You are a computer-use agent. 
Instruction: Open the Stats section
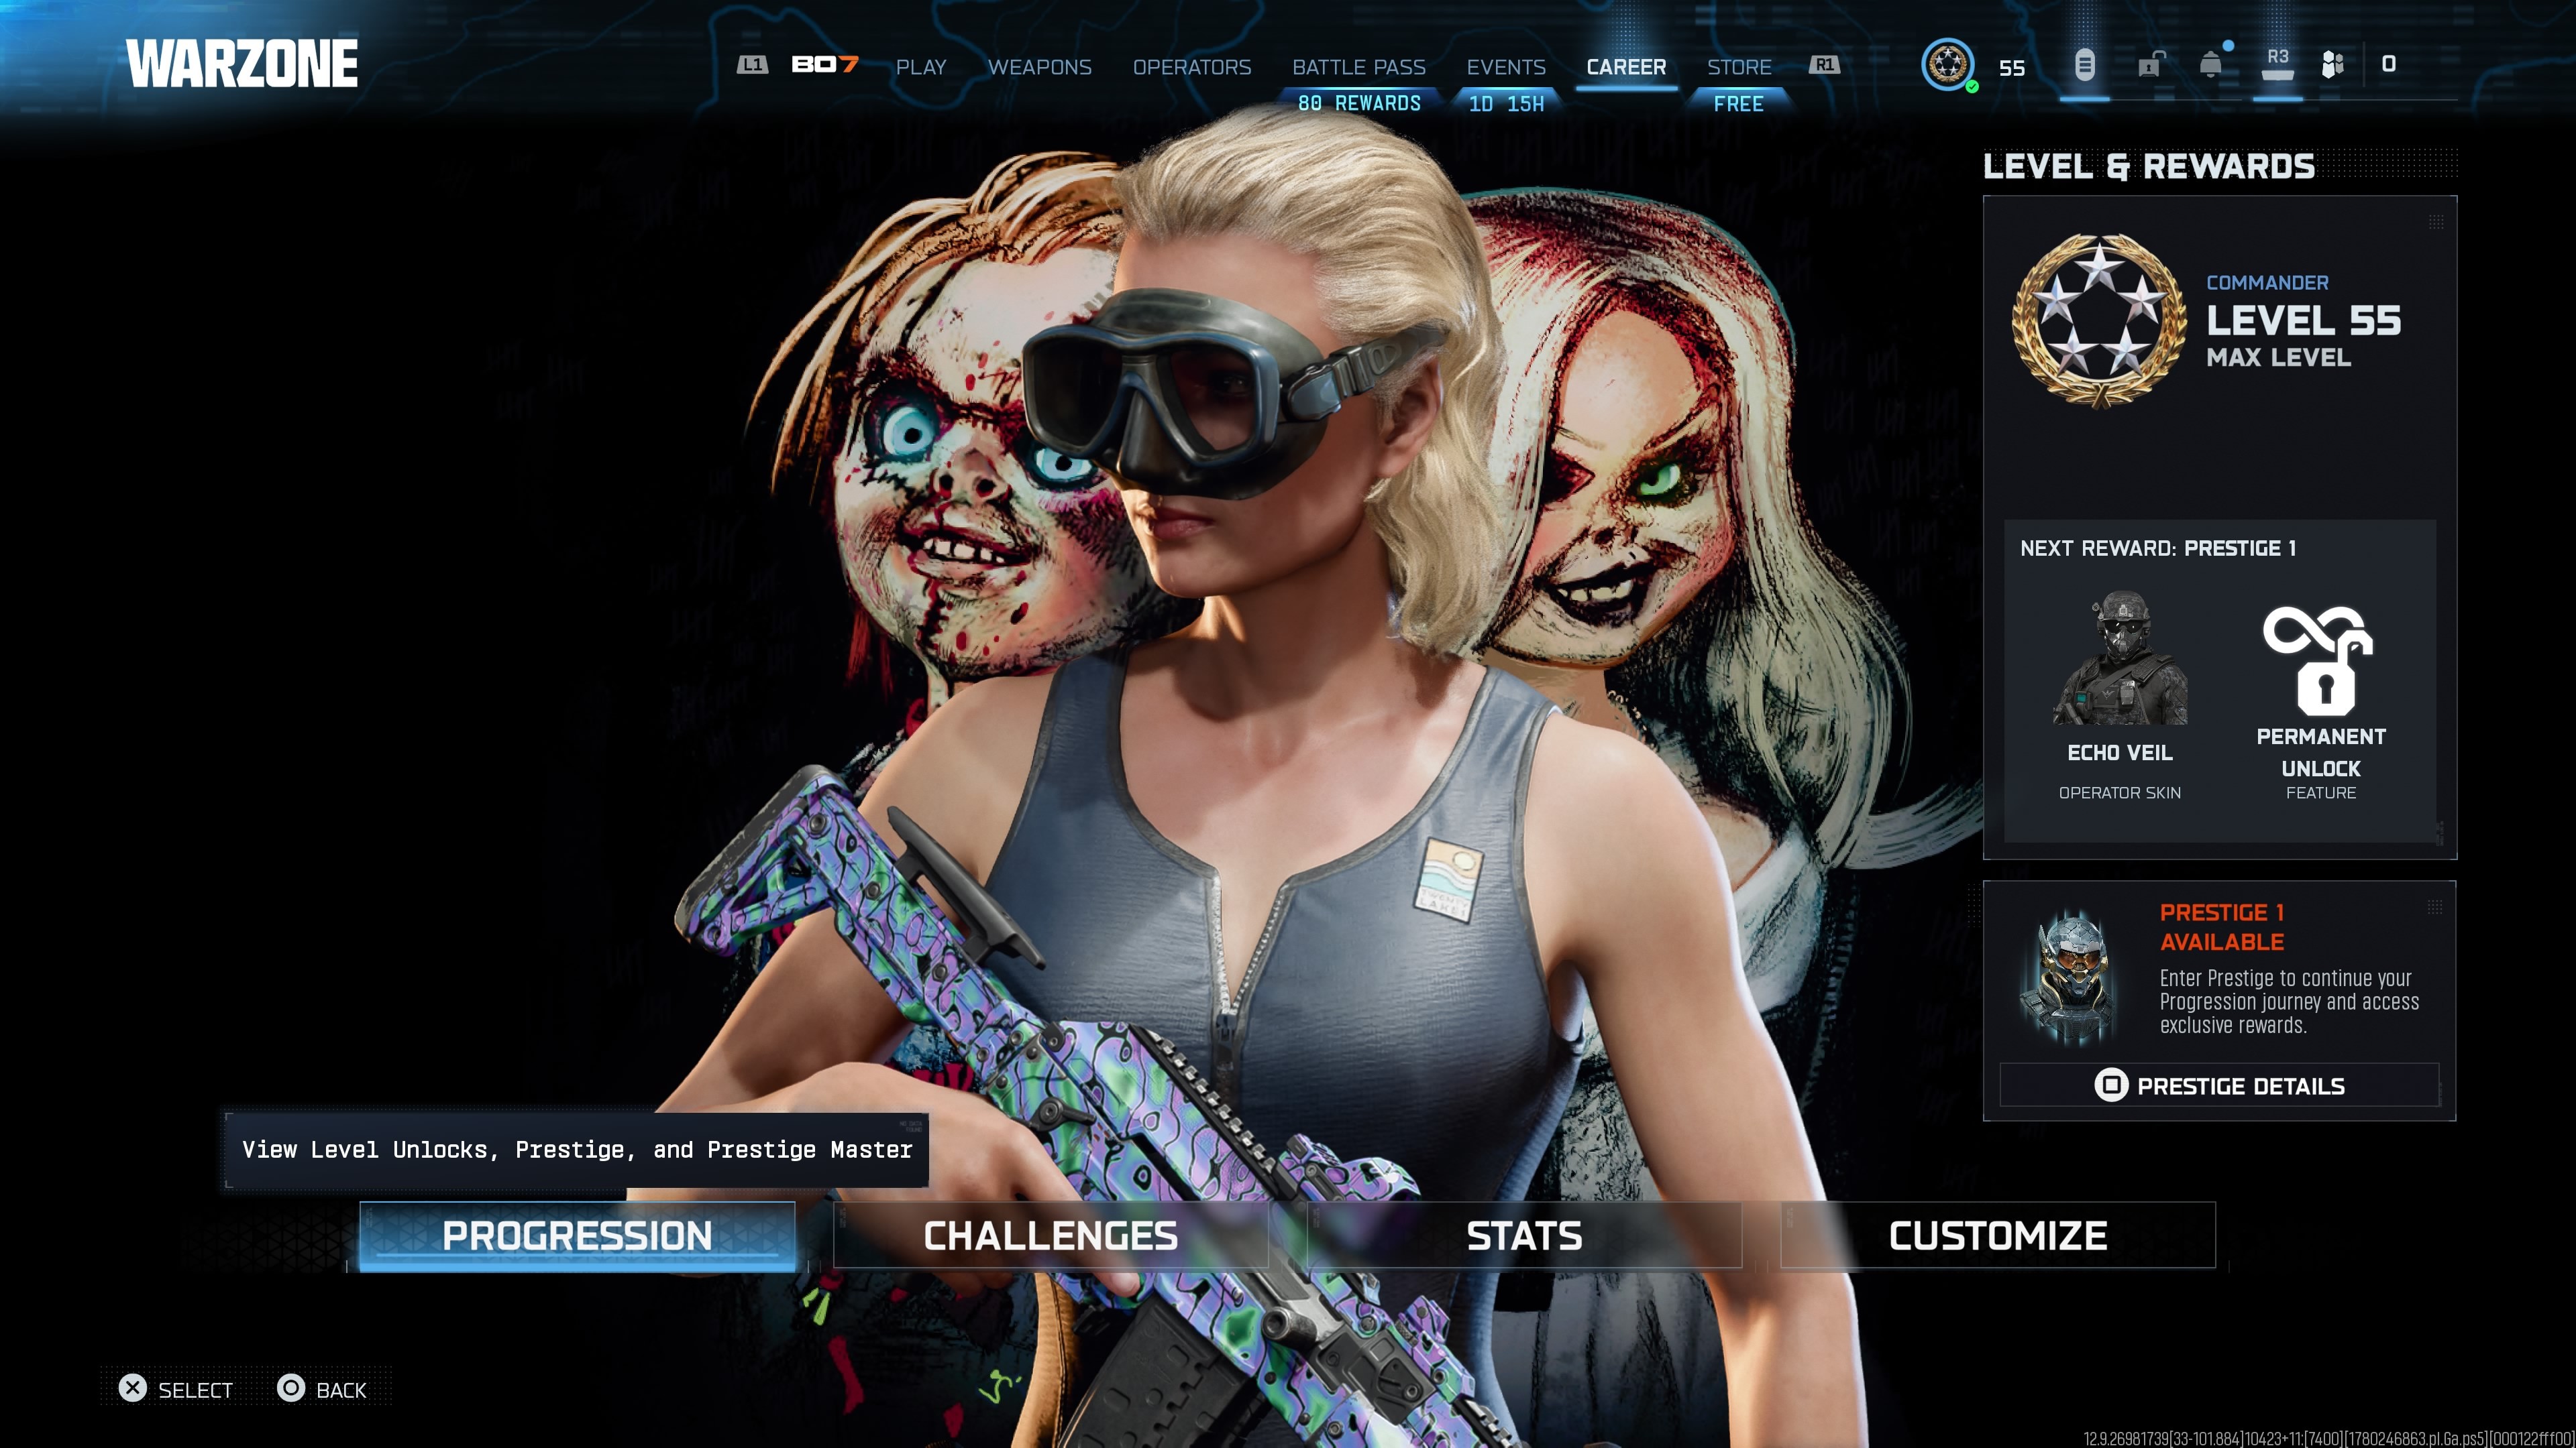[1524, 1236]
